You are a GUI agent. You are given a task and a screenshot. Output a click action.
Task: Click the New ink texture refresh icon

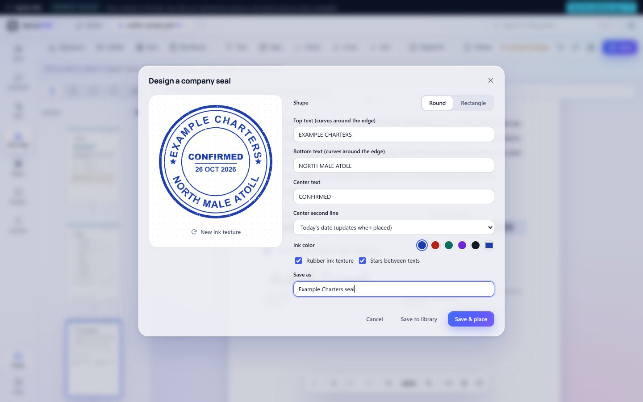[194, 232]
